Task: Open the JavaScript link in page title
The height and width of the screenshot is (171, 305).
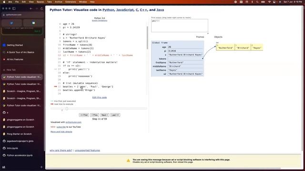Action: (125, 10)
